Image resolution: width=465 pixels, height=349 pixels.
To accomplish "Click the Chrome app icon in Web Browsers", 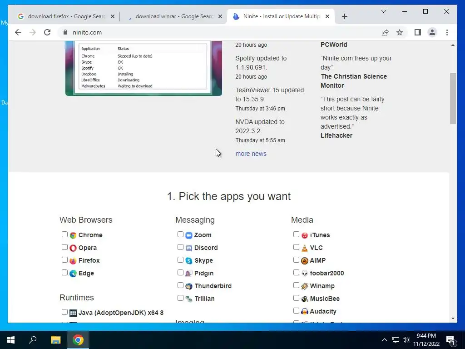I will coord(73,235).
